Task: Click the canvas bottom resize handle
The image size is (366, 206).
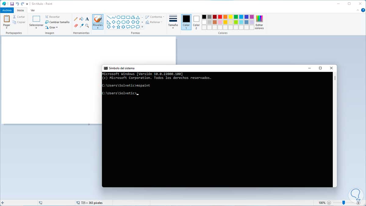Action: click(x=89, y=124)
